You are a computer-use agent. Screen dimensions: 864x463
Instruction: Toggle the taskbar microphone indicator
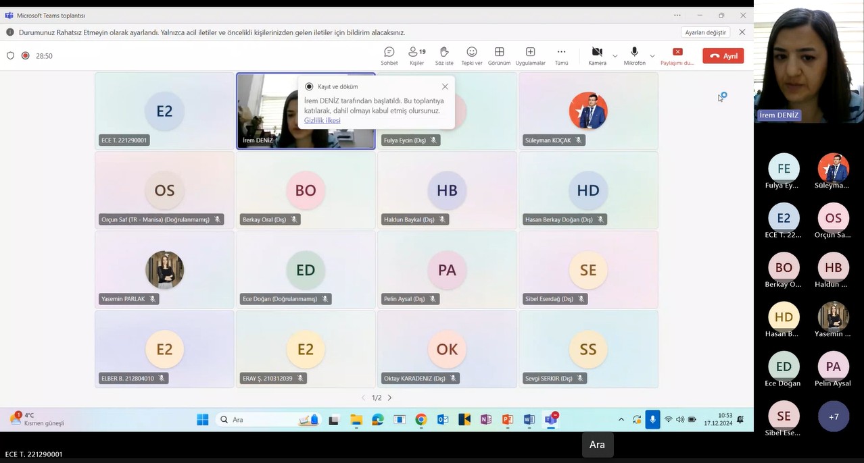(x=652, y=420)
